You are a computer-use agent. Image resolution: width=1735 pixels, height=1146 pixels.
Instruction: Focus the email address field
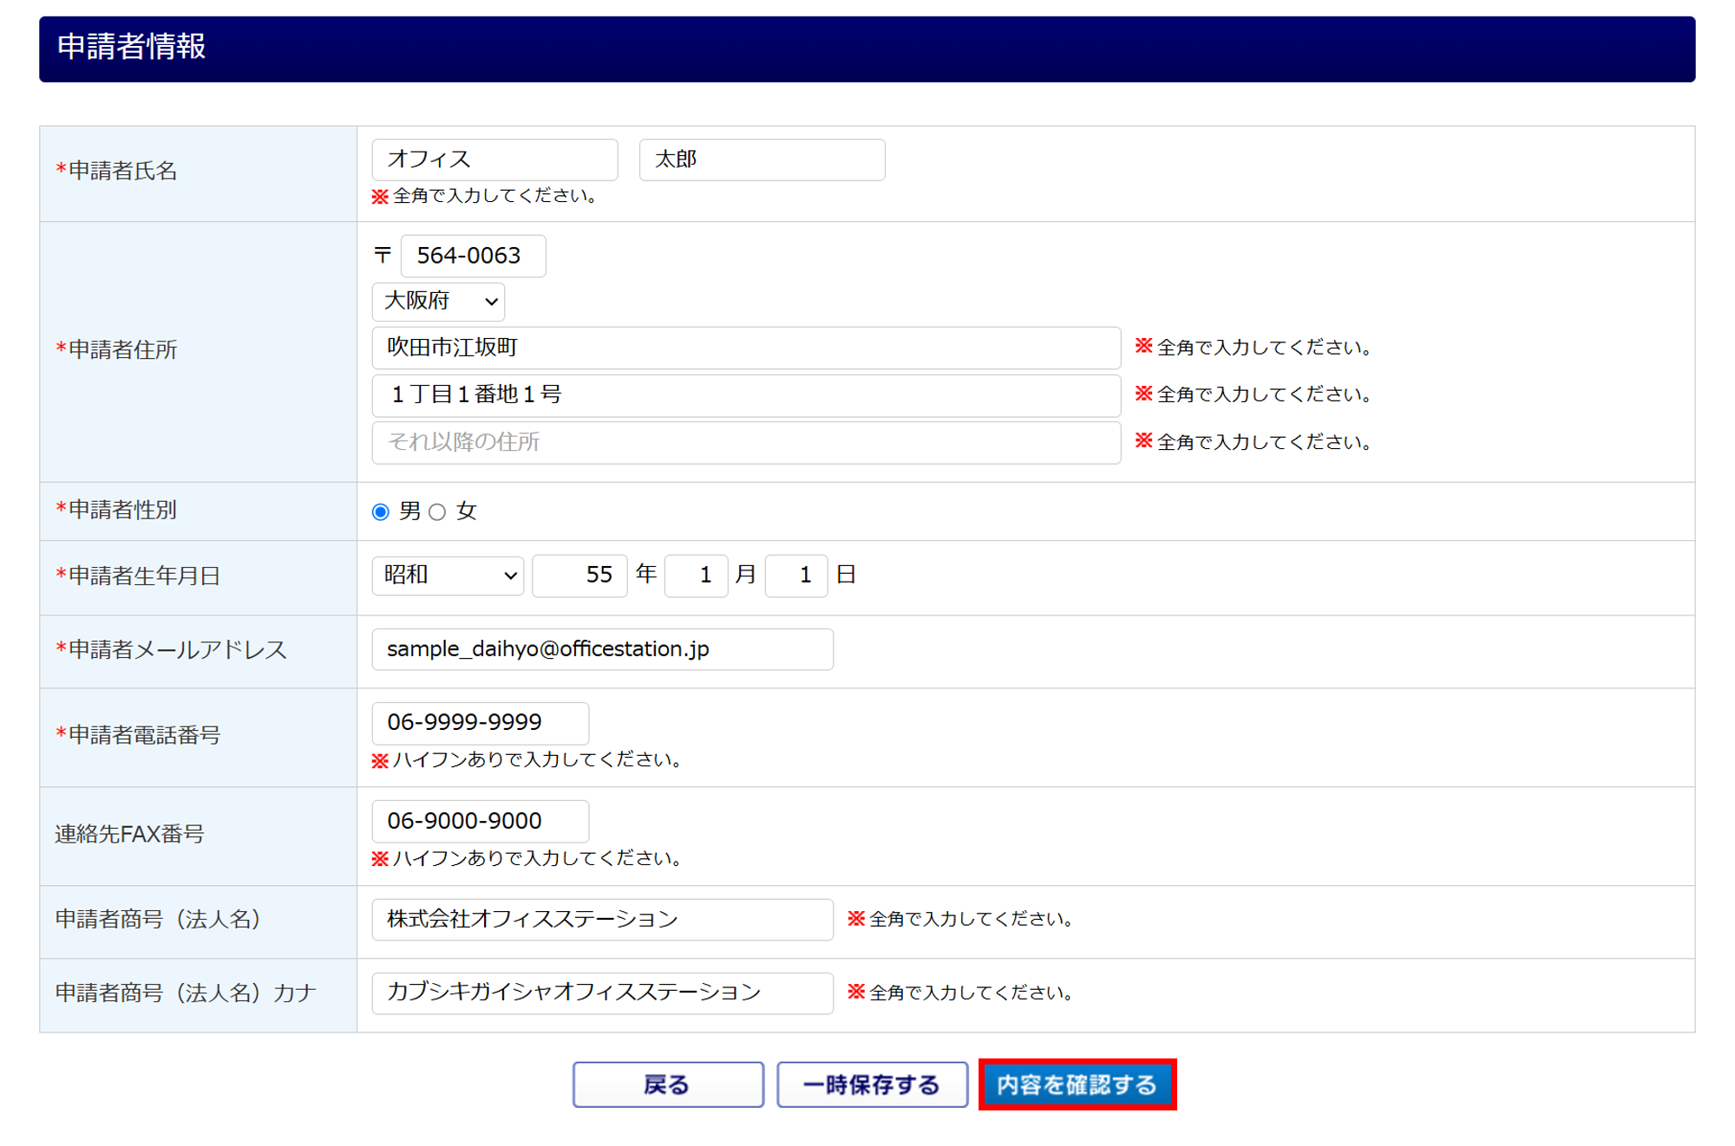click(602, 649)
